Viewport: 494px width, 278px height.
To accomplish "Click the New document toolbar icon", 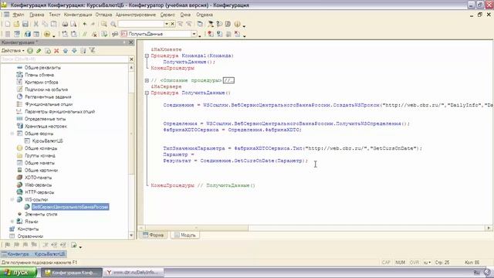I will 8,24.
